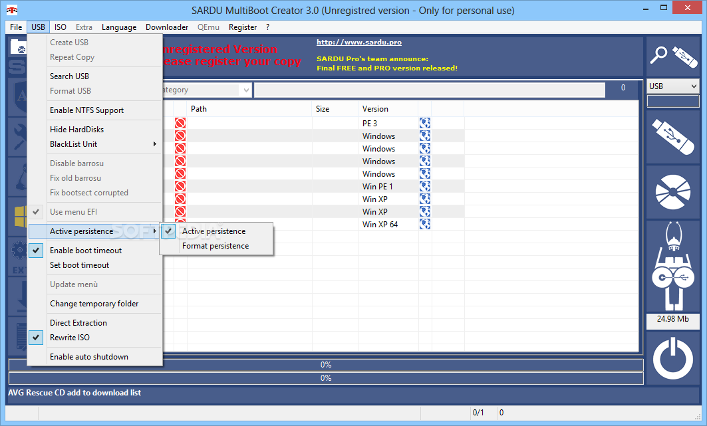Close the open USB menu via its title
The image size is (707, 426).
39,27
